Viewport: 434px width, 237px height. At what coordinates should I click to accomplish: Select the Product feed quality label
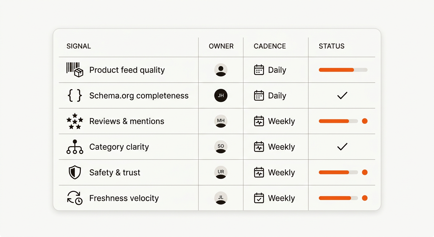click(127, 70)
